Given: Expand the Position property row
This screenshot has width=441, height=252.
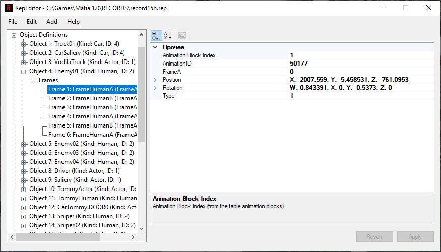Looking at the screenshot, I should [155, 80].
